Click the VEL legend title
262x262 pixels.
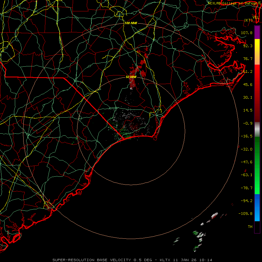(256, 17)
